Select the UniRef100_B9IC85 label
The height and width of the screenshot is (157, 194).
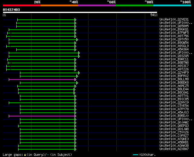[174, 99]
